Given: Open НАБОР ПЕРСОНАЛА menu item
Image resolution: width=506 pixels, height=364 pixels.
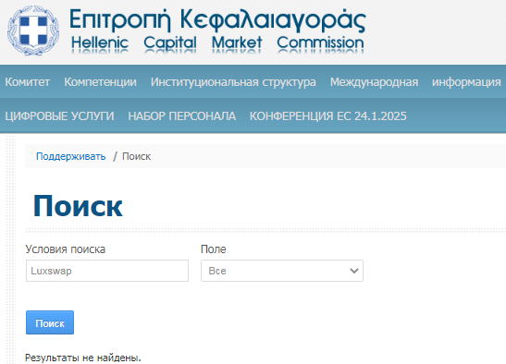Looking at the screenshot, I should pos(182,116).
